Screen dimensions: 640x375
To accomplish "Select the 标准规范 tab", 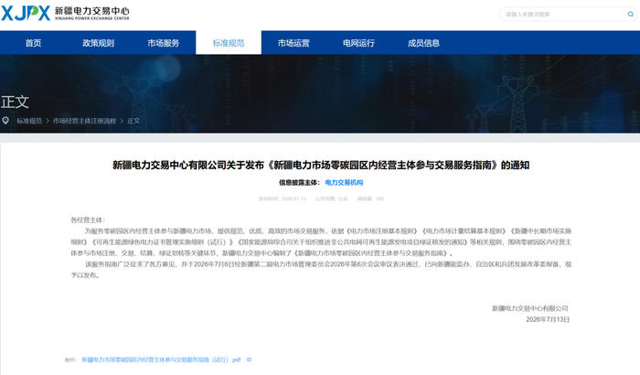I will click(229, 43).
